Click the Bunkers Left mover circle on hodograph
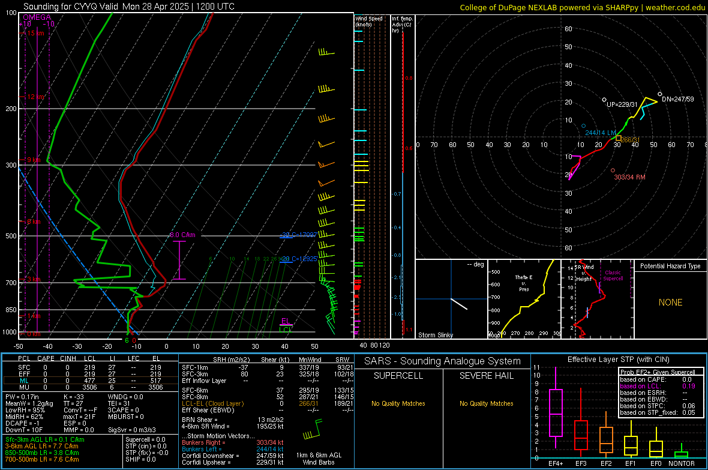 (x=583, y=126)
